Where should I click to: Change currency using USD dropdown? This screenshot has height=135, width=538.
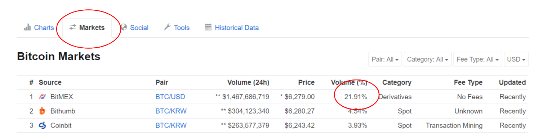coord(516,59)
